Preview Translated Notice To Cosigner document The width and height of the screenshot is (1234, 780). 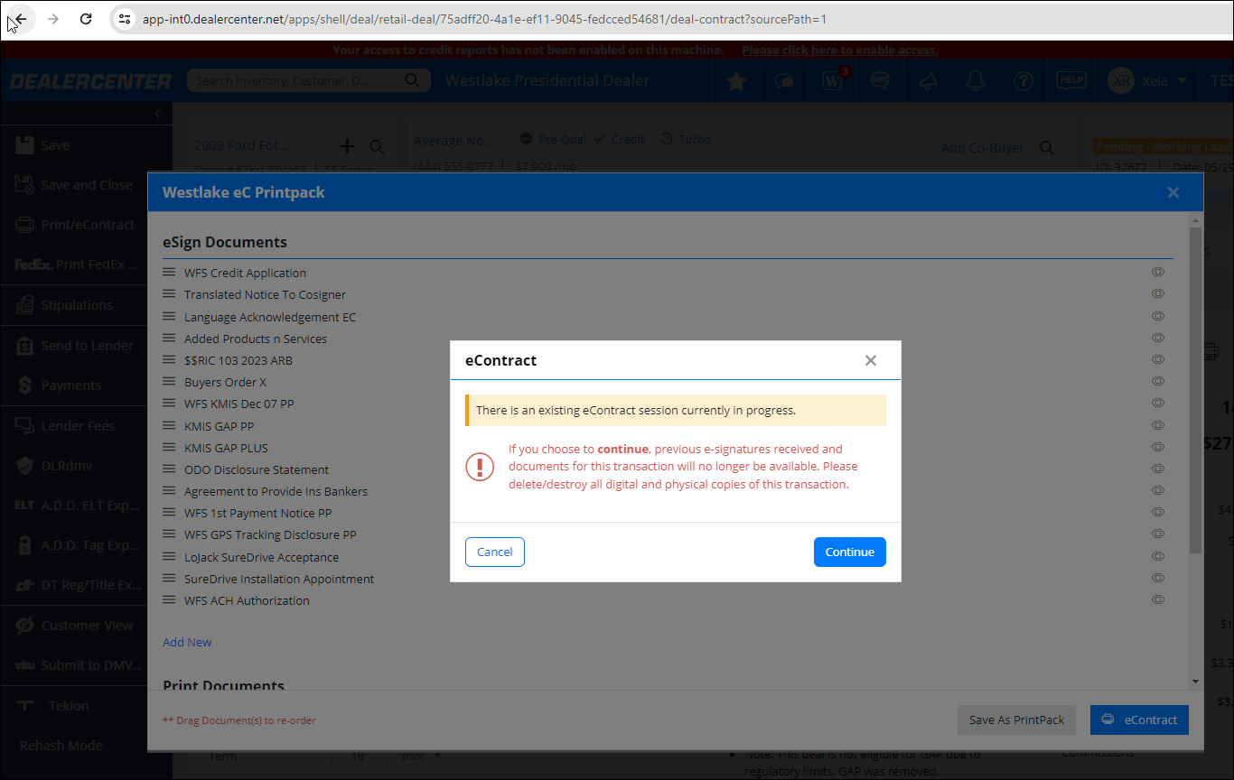[x=1158, y=293]
